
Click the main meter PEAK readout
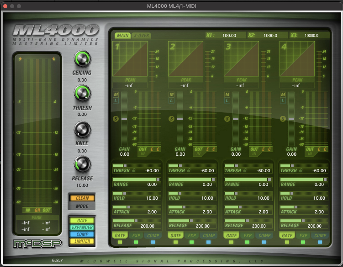coord(37,226)
